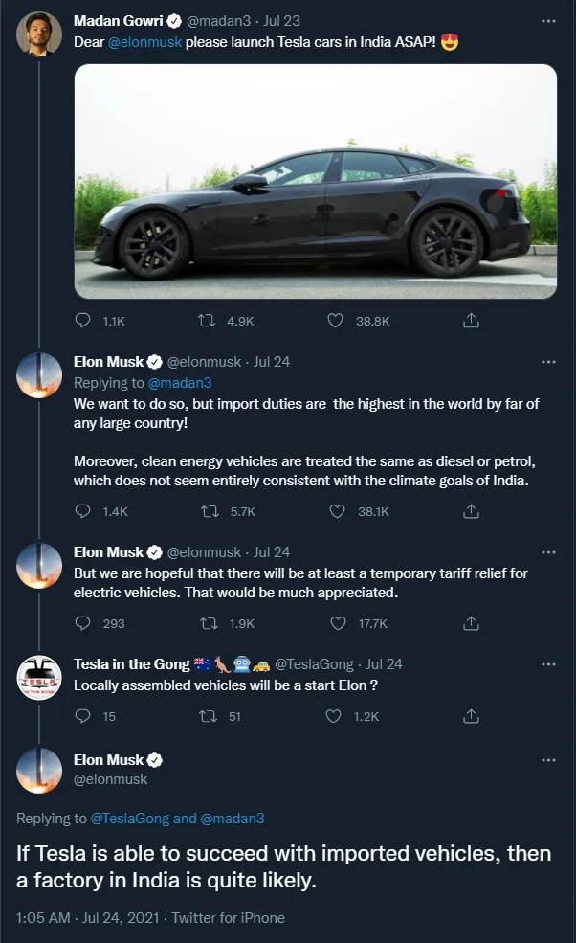Like Elon's import duties tweet
This screenshot has width=576, height=943.
337,512
